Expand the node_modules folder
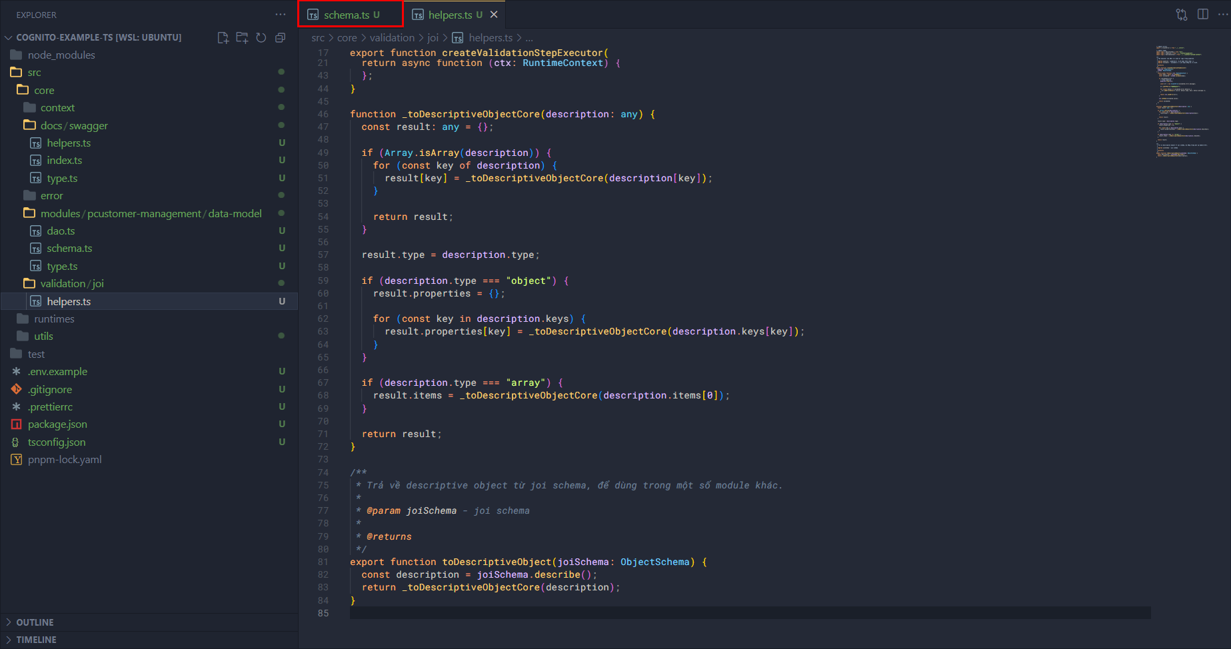The image size is (1231, 649). (61, 55)
